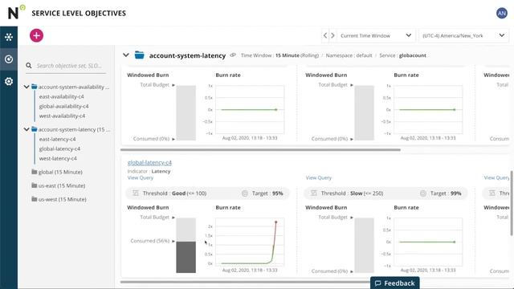The height and width of the screenshot is (289, 514).
Task: Click folder icon of us-east (15 Minute)
Action: (x=34, y=185)
